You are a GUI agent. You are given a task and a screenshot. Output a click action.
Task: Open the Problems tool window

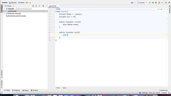[x=16, y=90]
